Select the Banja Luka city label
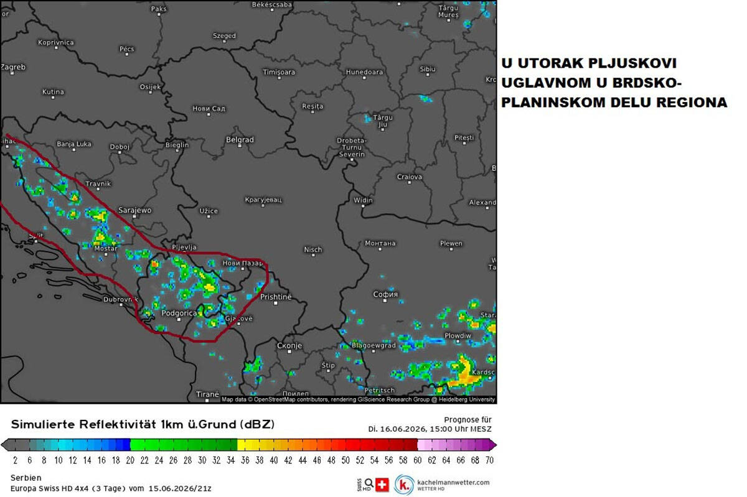This screenshot has height=497, width=747. coord(73,144)
